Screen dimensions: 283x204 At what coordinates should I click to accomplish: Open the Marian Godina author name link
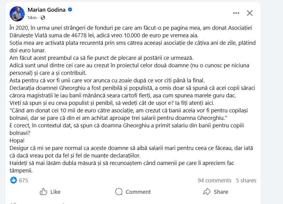[x=46, y=10]
